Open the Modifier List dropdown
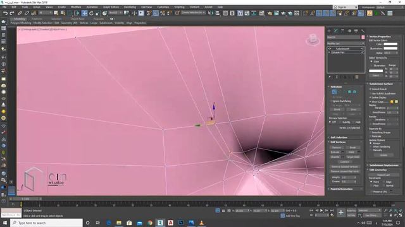Screen dimensions: 405x227 tap(346, 44)
